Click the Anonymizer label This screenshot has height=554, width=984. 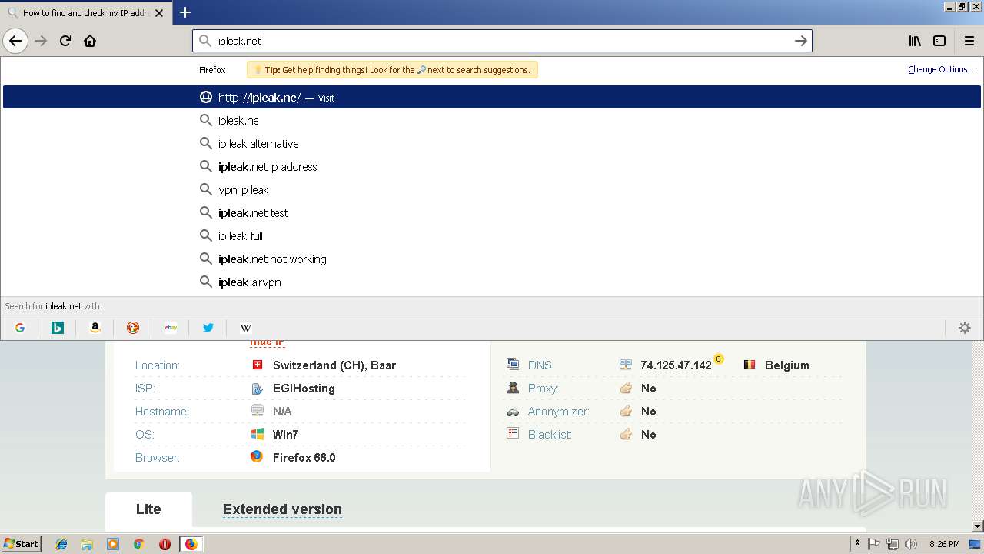(x=559, y=412)
